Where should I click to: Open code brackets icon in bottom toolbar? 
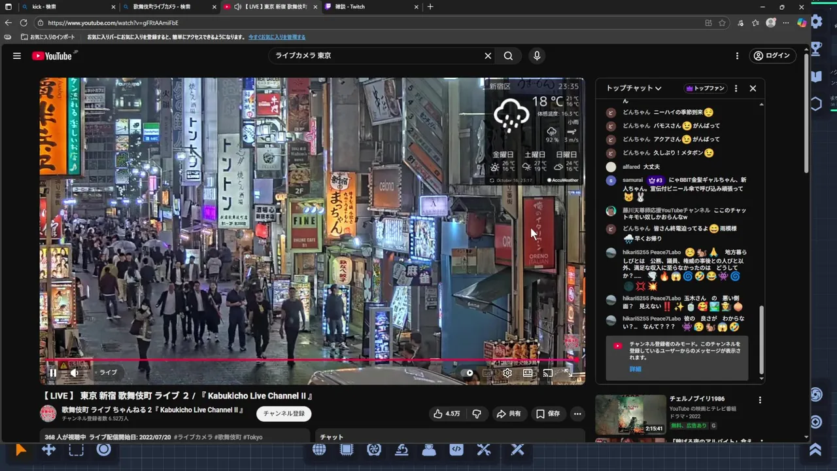(456, 449)
